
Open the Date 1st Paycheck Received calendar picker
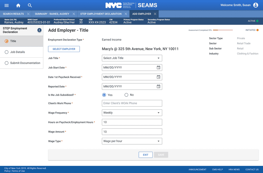[159, 77]
